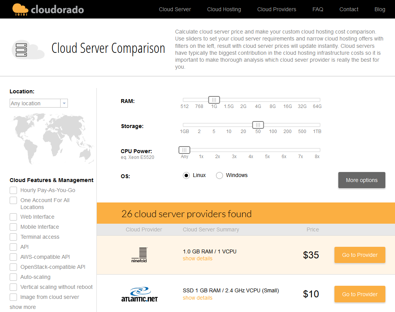Click the RAM slider handle
The width and height of the screenshot is (395, 312).
point(214,100)
